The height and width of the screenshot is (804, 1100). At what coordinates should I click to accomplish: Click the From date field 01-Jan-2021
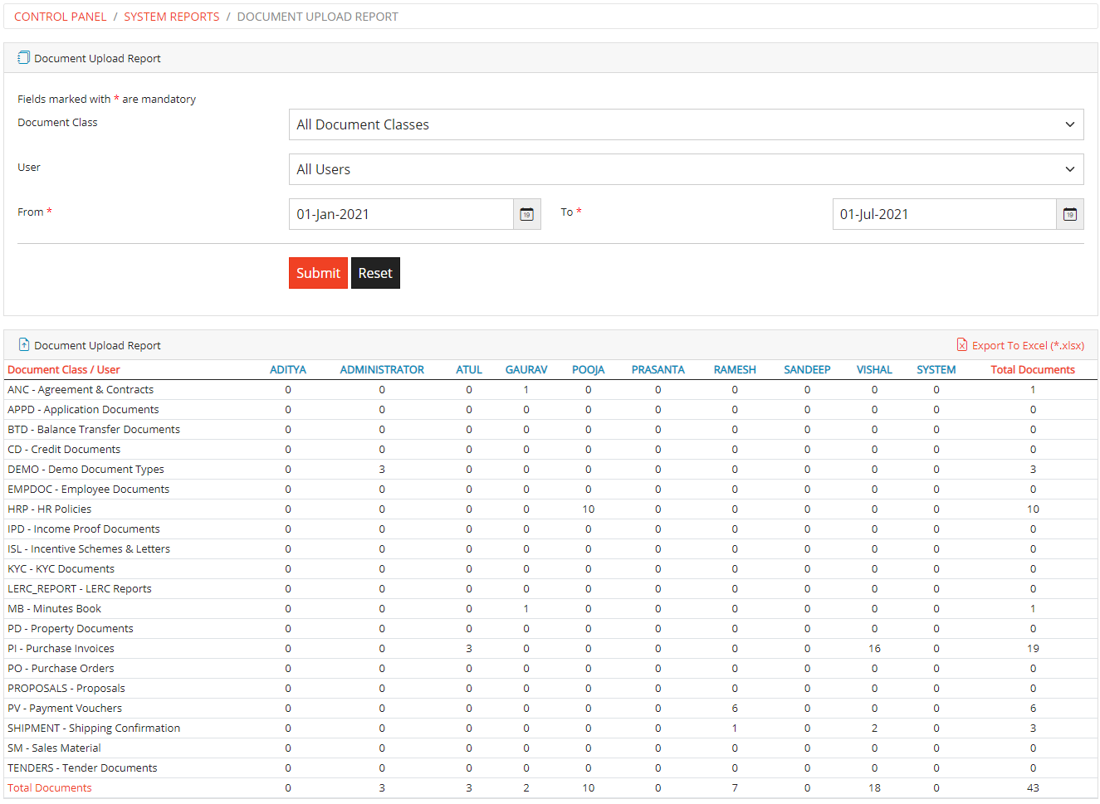401,214
